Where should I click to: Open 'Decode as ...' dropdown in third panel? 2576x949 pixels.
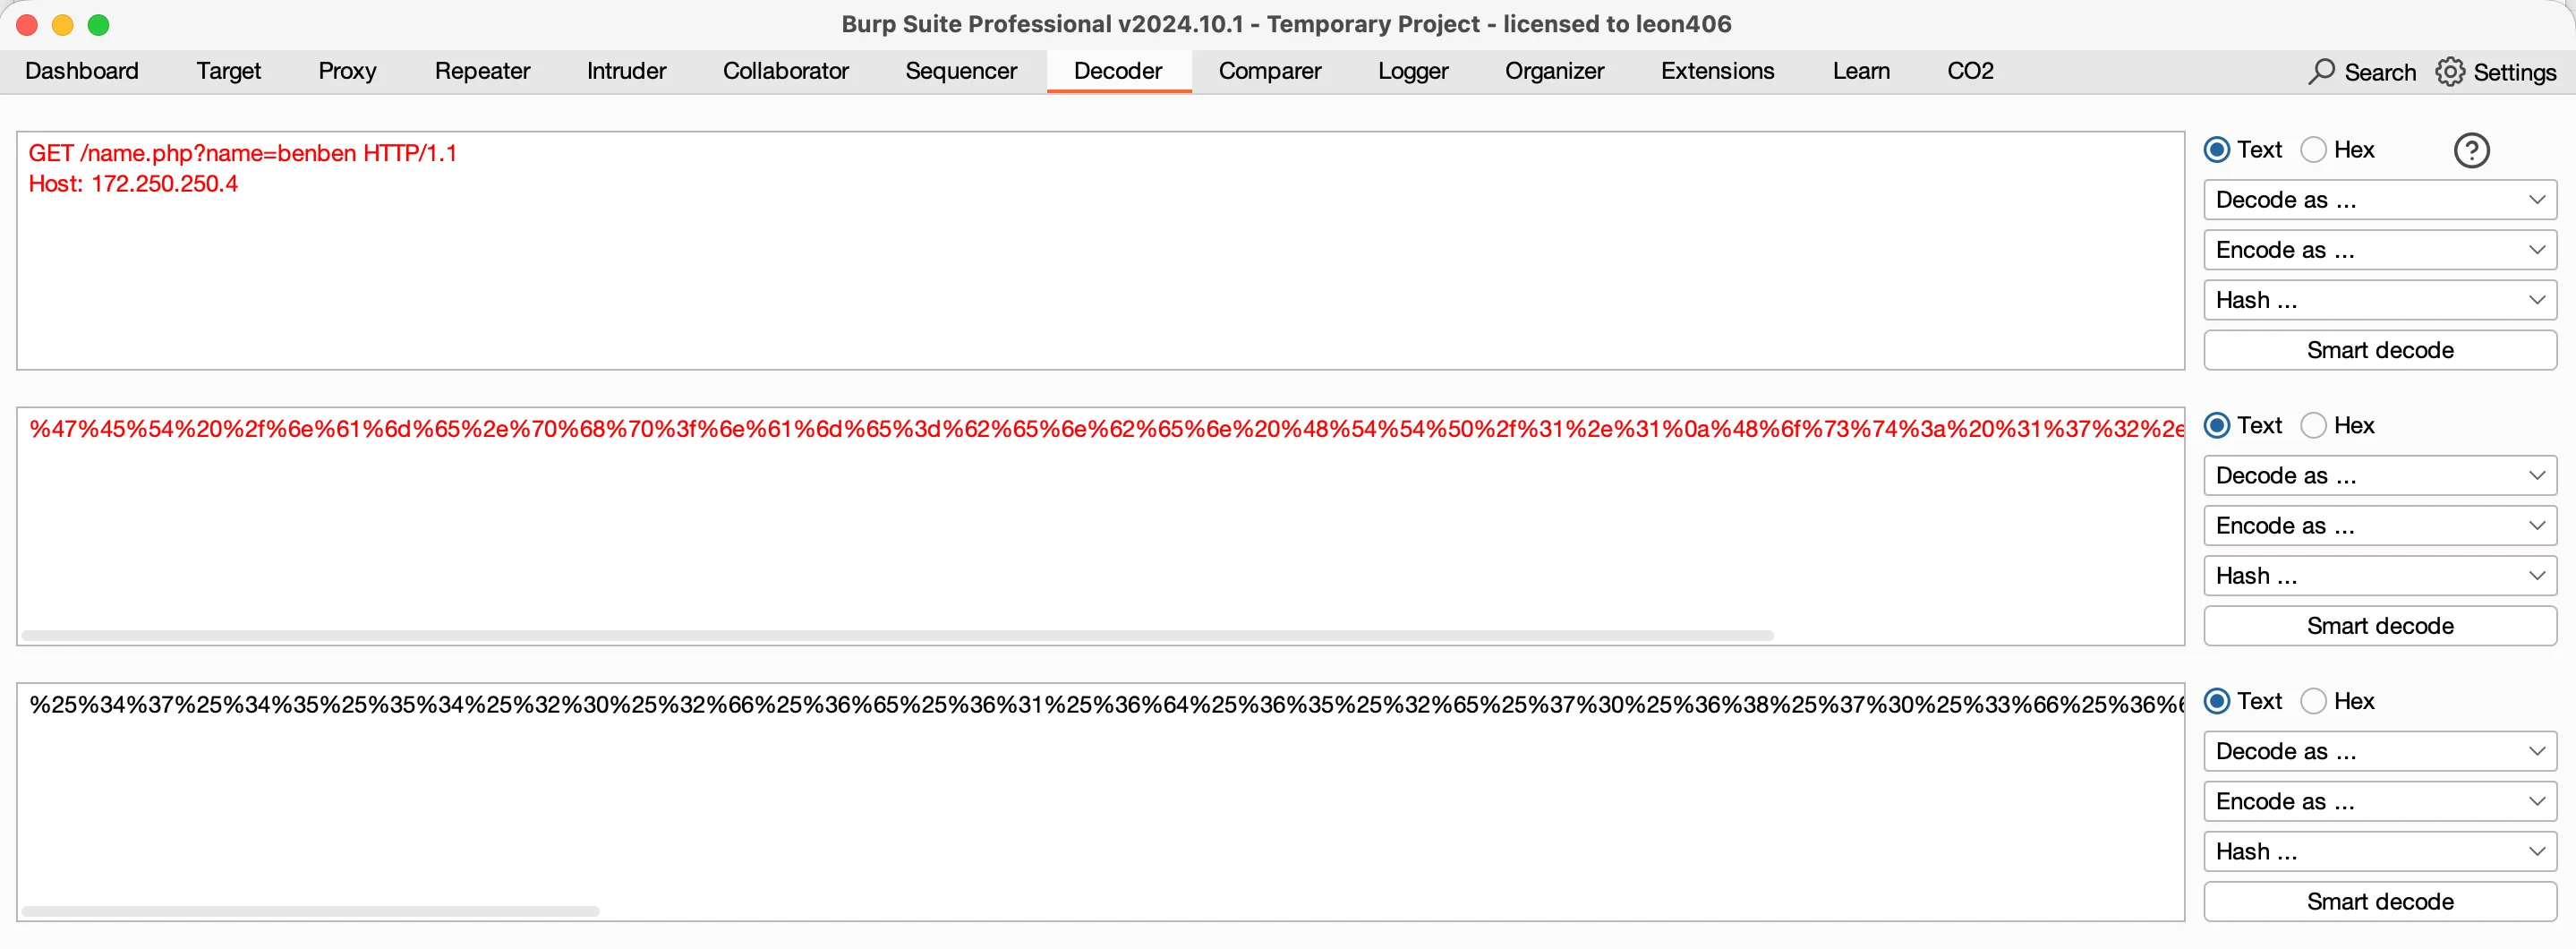click(x=2380, y=751)
